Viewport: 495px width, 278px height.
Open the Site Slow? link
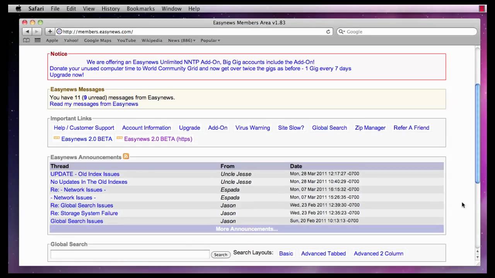(291, 128)
